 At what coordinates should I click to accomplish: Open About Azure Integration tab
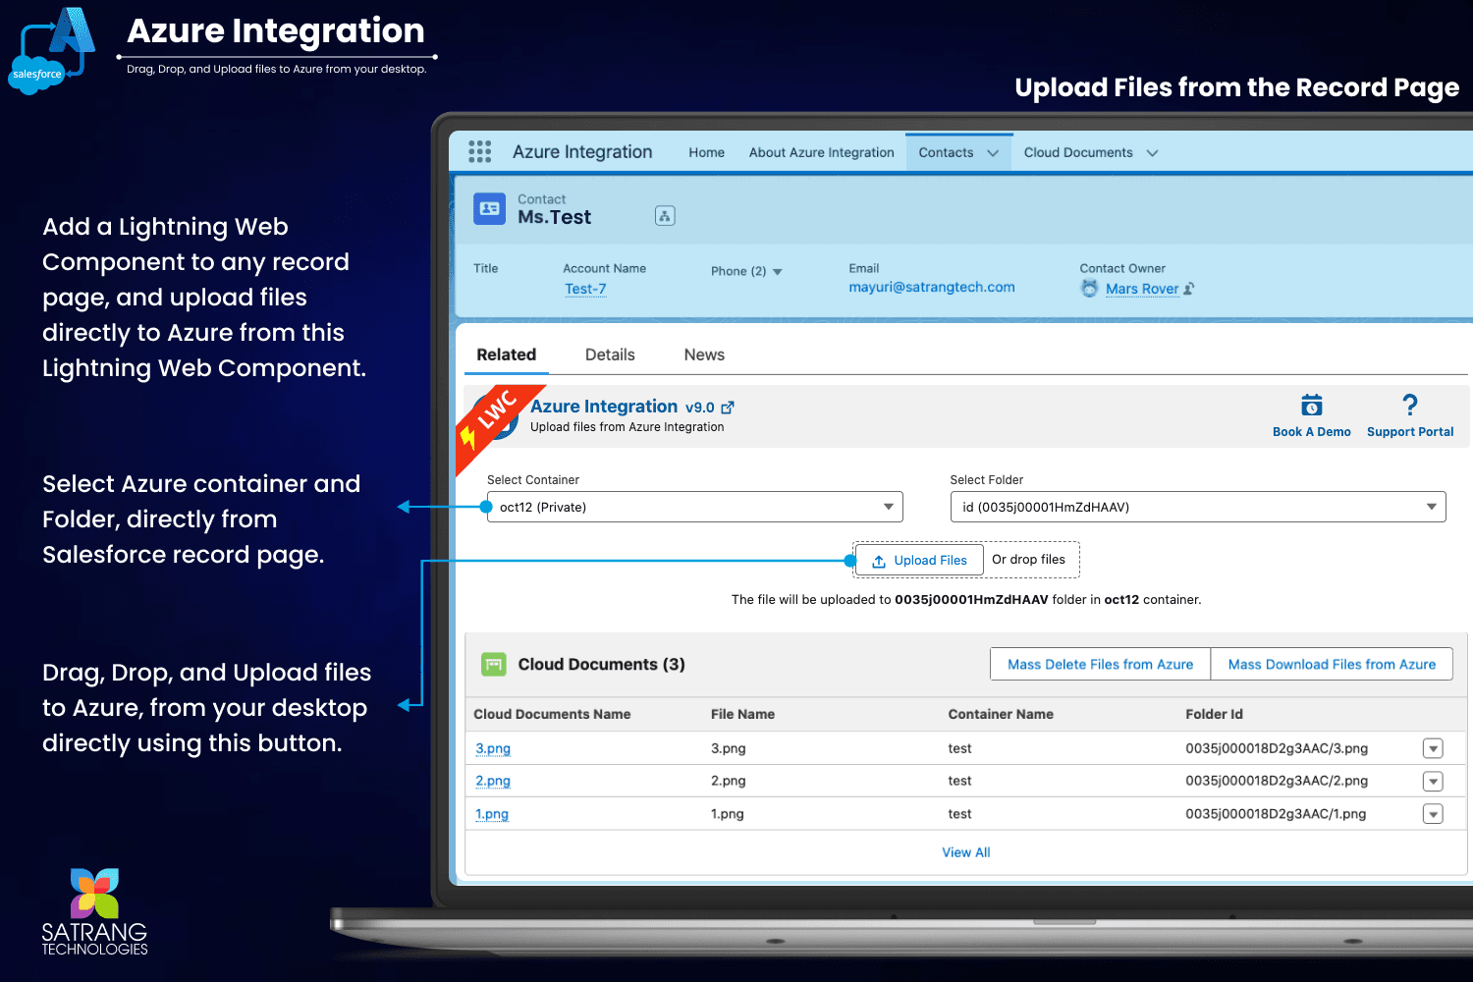point(821,152)
